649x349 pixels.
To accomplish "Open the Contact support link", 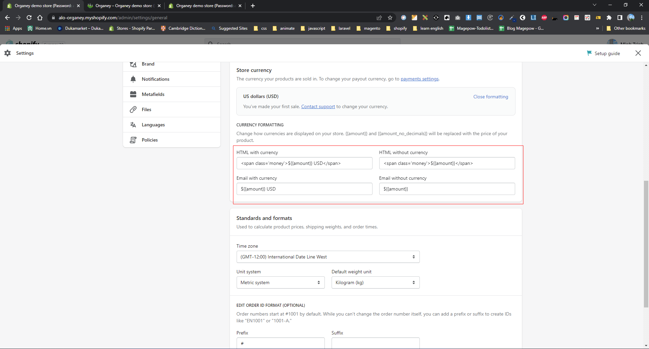I will [318, 106].
